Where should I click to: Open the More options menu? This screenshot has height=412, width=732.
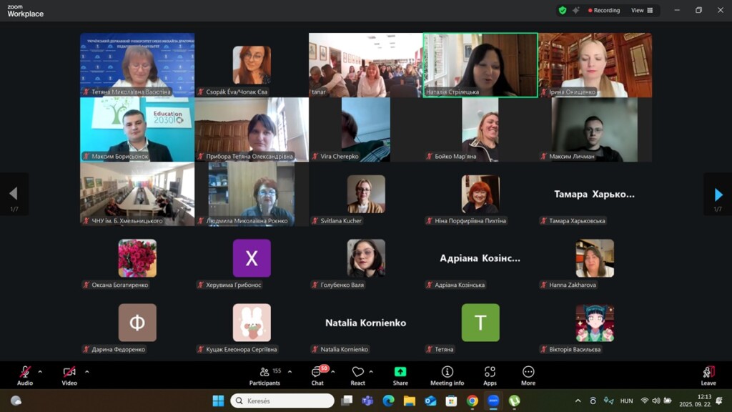pyautogui.click(x=528, y=376)
